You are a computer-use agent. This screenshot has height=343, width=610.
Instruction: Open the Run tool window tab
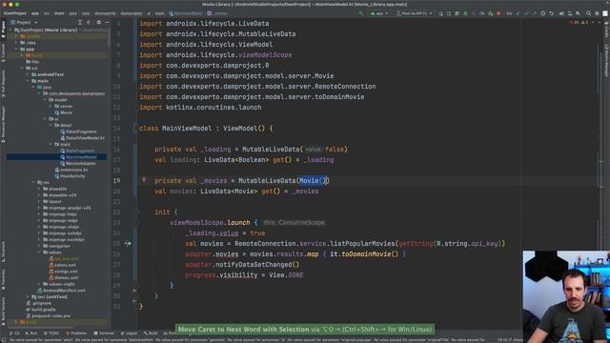[x=31, y=333]
